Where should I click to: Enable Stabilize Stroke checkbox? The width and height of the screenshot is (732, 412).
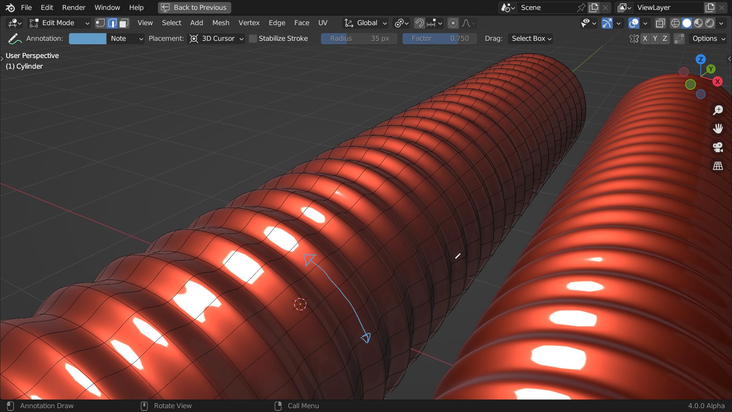click(253, 39)
